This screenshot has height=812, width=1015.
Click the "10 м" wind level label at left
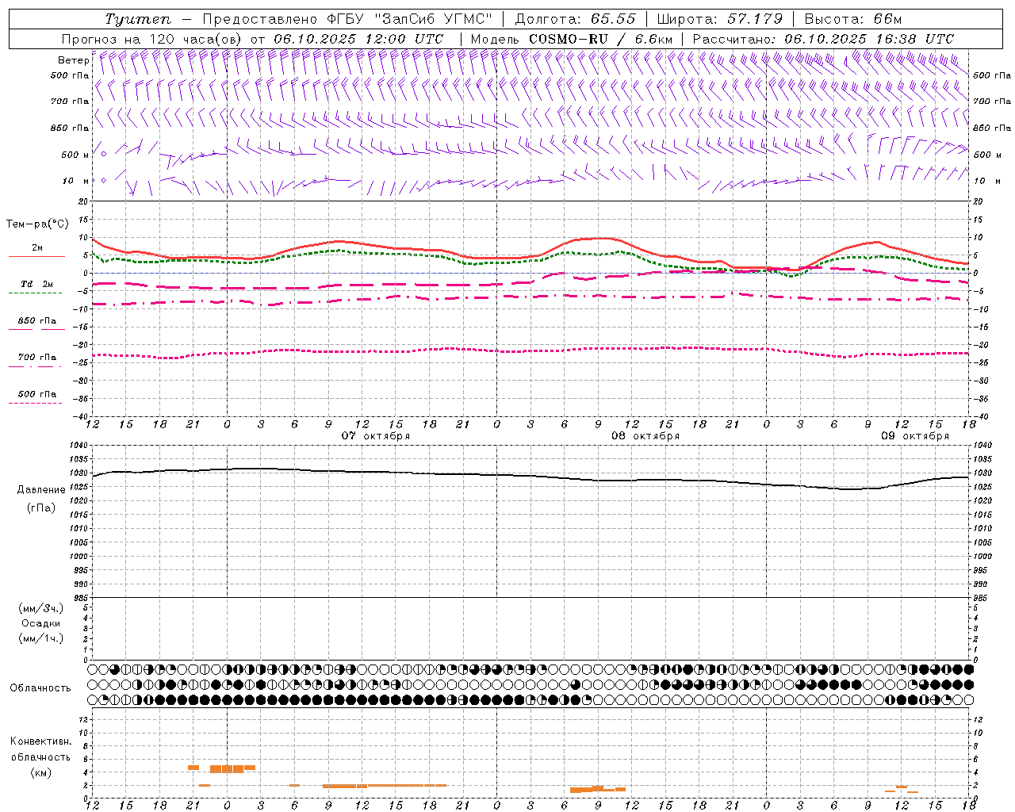tap(76, 181)
